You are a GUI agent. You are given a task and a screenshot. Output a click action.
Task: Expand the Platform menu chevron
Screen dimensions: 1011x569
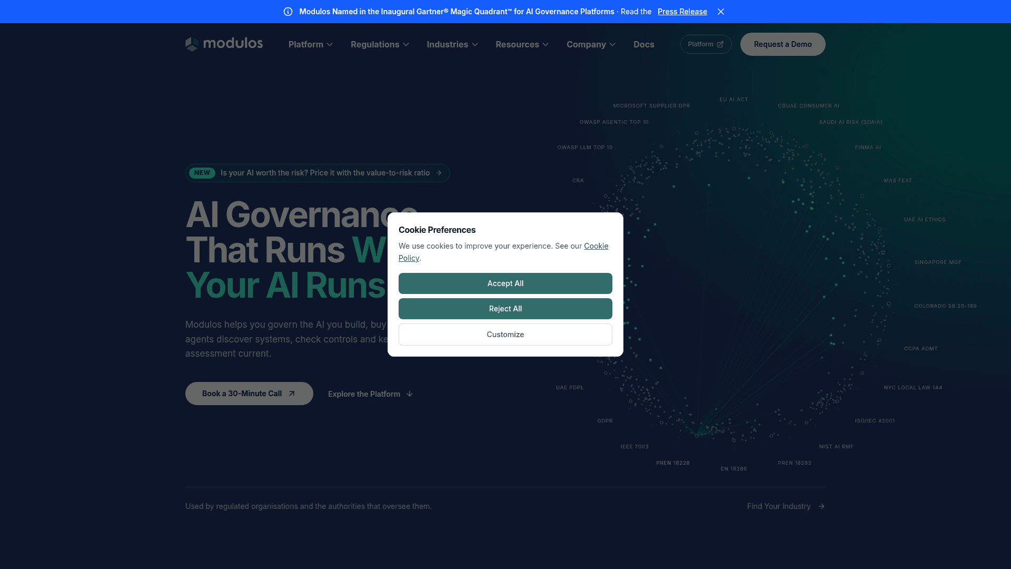coord(330,45)
